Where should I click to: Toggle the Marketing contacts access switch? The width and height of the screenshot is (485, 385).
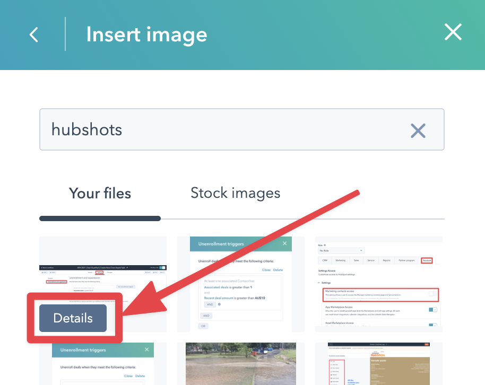tap(433, 294)
